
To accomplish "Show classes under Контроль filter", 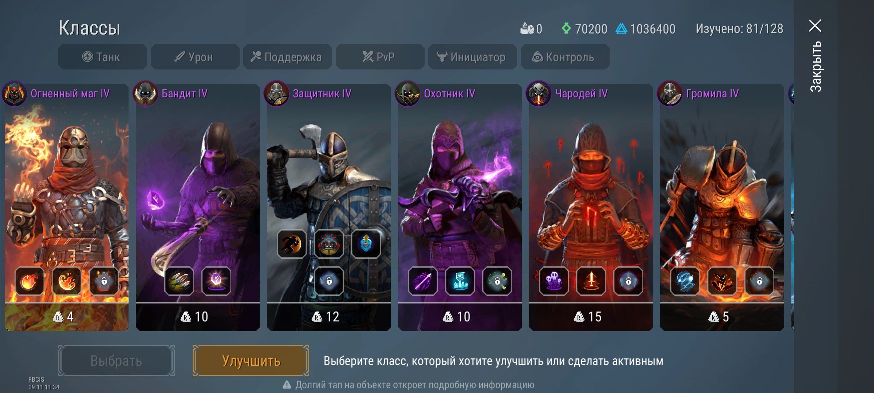I will pos(565,57).
